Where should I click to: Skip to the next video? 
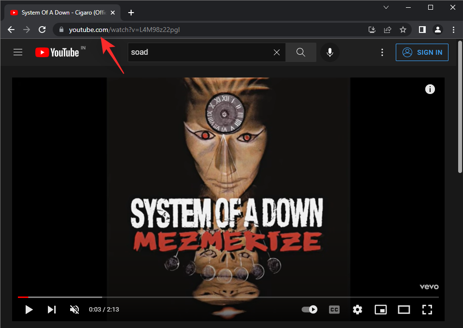52,310
